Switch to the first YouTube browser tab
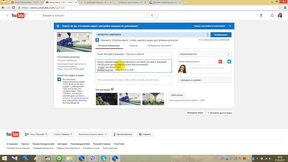 tap(26, 2)
